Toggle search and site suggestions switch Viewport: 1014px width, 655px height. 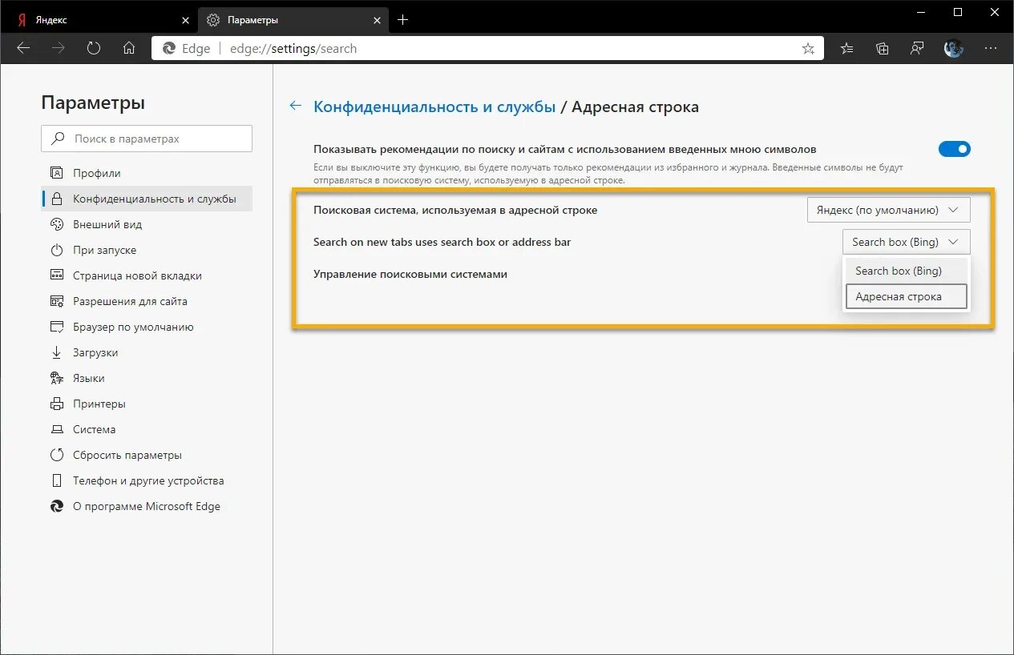pos(954,149)
